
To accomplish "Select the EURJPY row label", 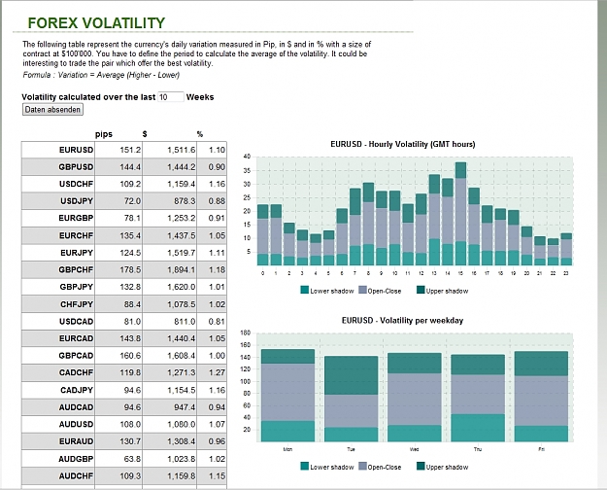I will (77, 253).
